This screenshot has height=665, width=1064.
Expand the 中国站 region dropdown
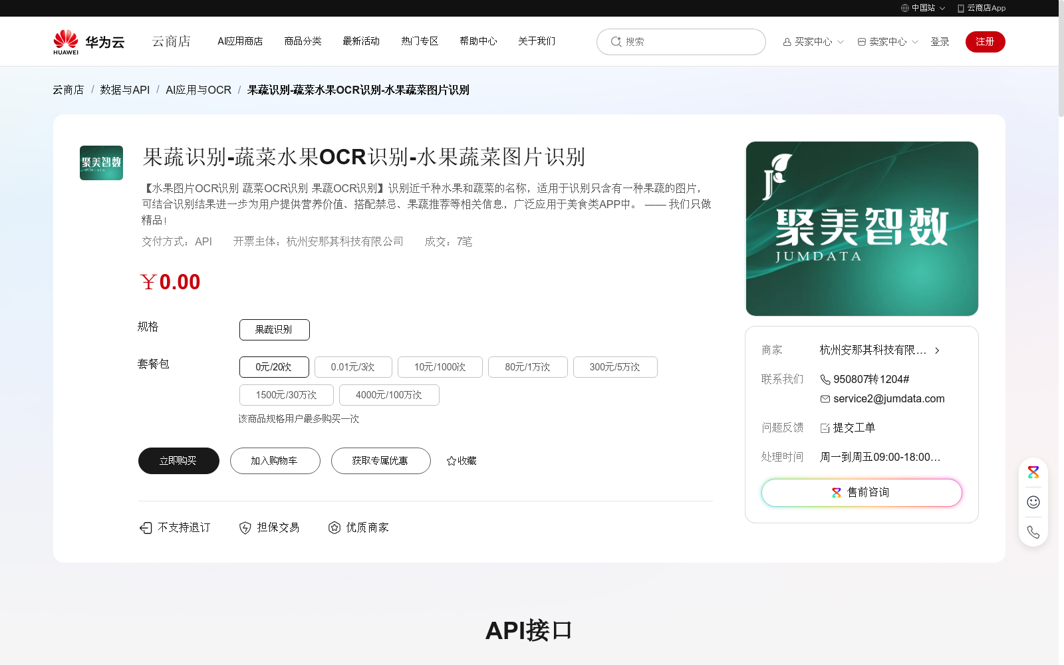[x=942, y=9]
